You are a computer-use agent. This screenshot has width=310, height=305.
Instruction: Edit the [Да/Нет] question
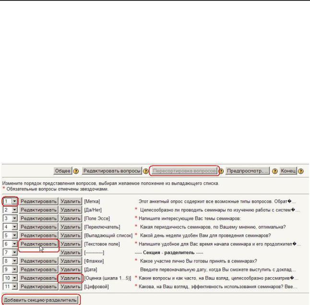tap(38, 210)
